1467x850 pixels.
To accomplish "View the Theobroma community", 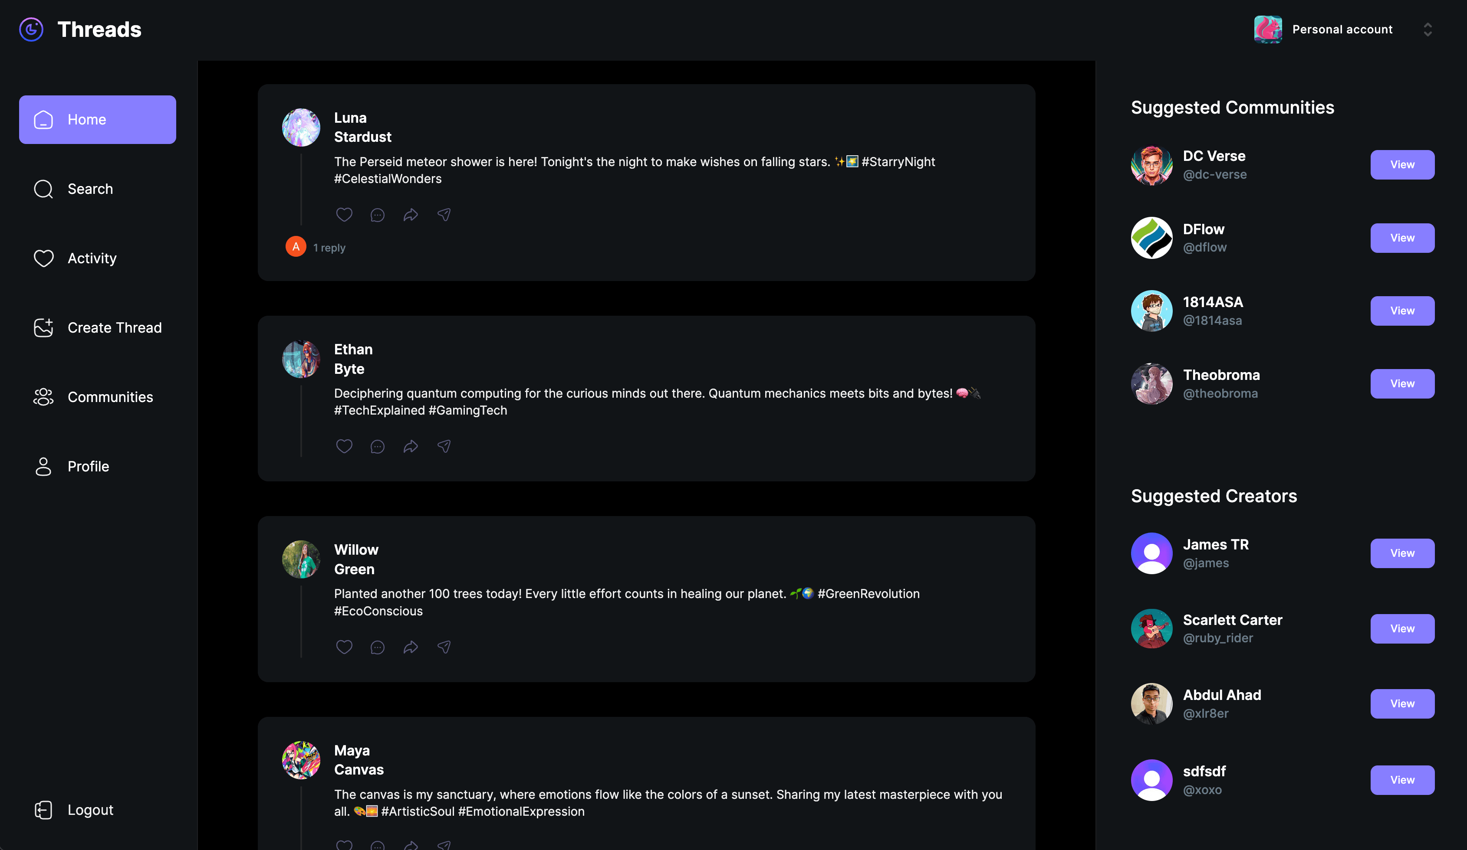I will 1402,383.
